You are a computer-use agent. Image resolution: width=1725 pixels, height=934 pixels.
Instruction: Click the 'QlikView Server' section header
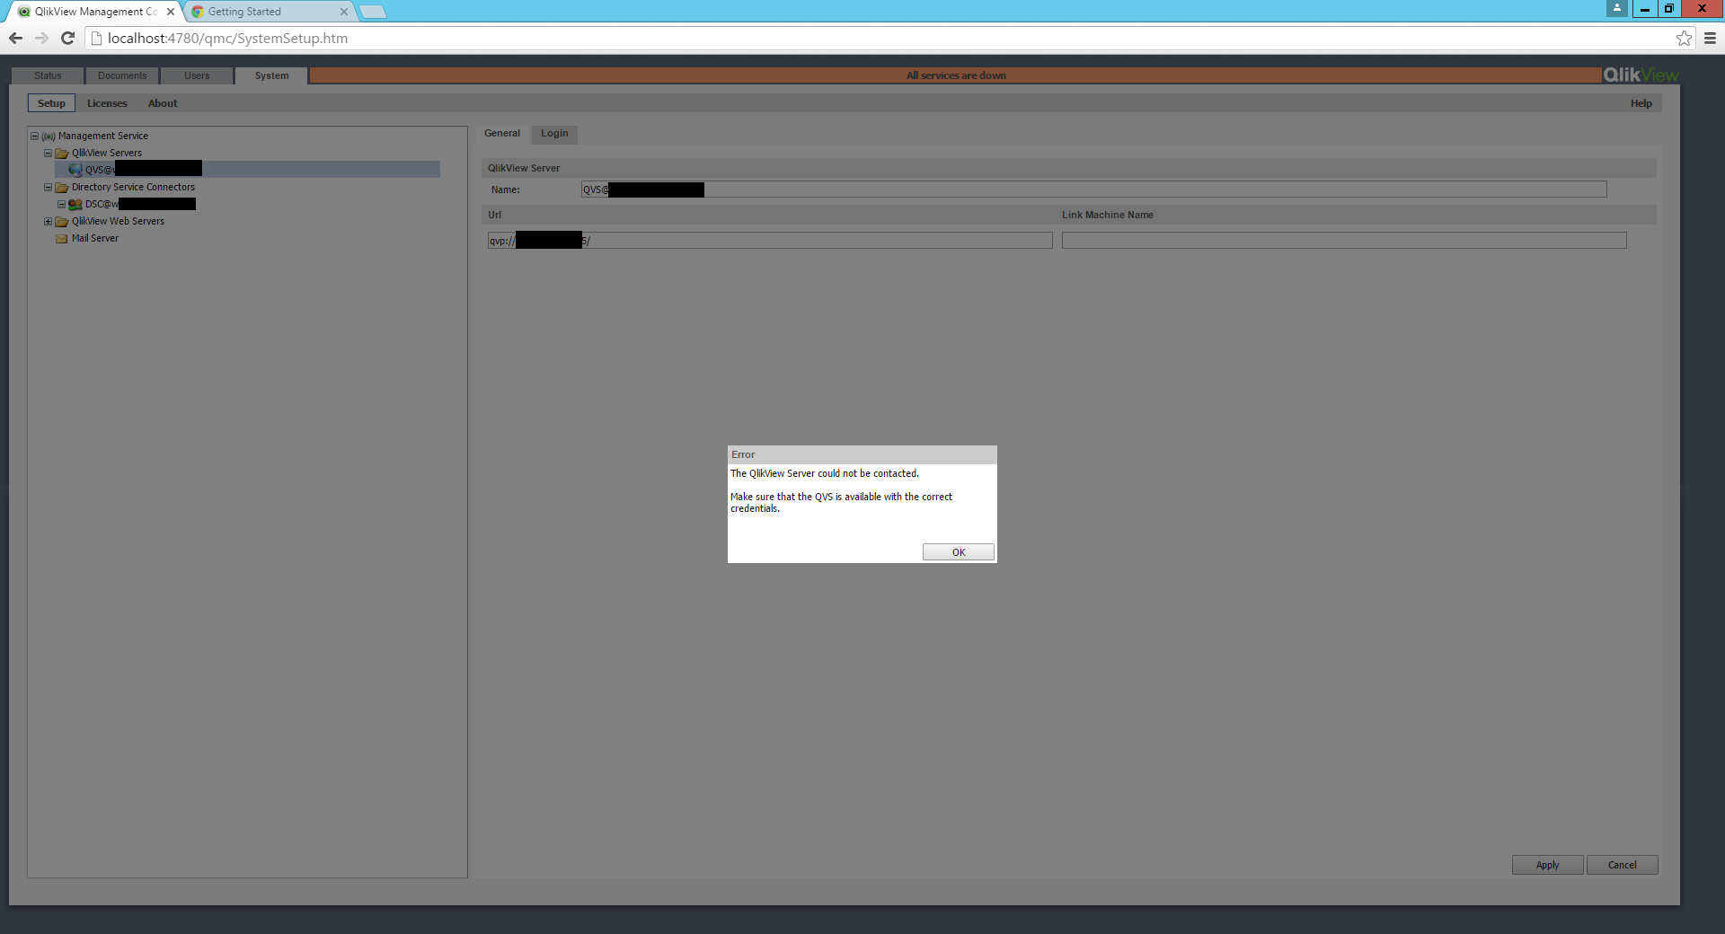coord(524,169)
